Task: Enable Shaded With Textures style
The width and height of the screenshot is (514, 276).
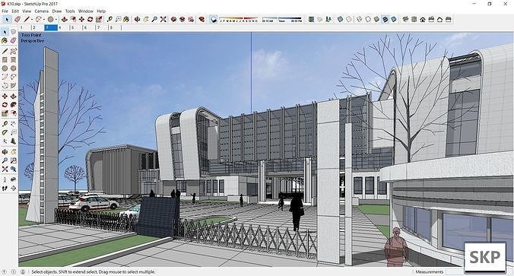Action: pos(385,20)
